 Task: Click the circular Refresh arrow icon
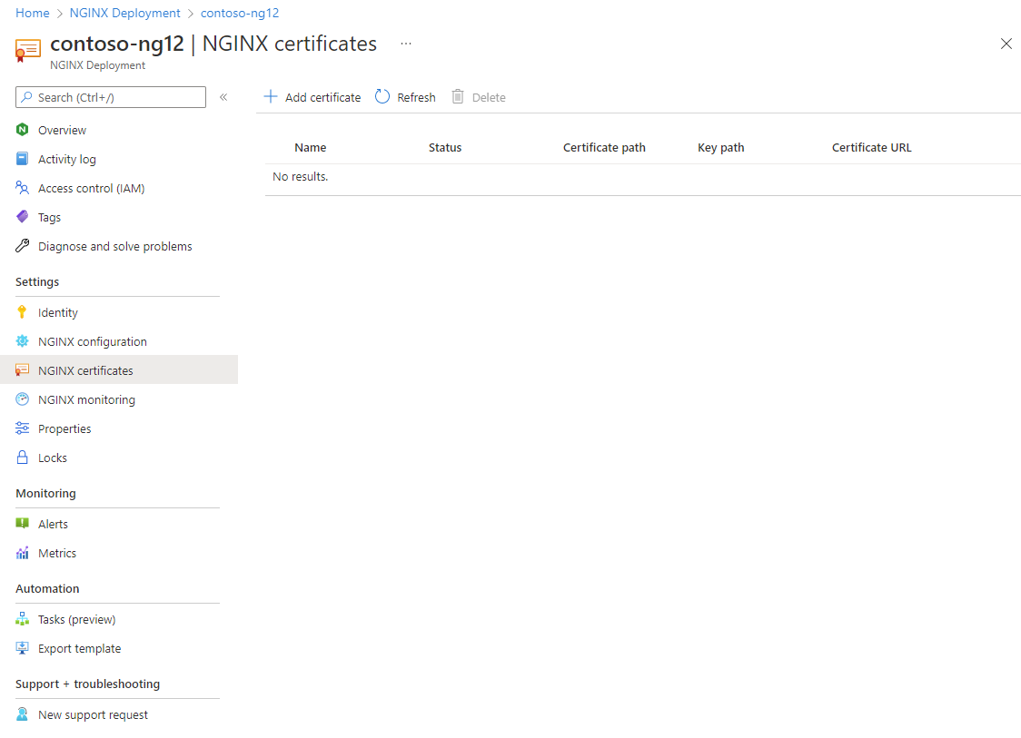382,97
